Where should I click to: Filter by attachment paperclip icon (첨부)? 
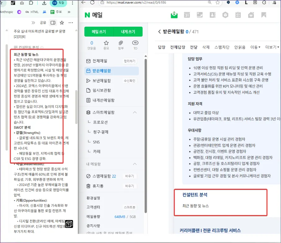[121, 45]
